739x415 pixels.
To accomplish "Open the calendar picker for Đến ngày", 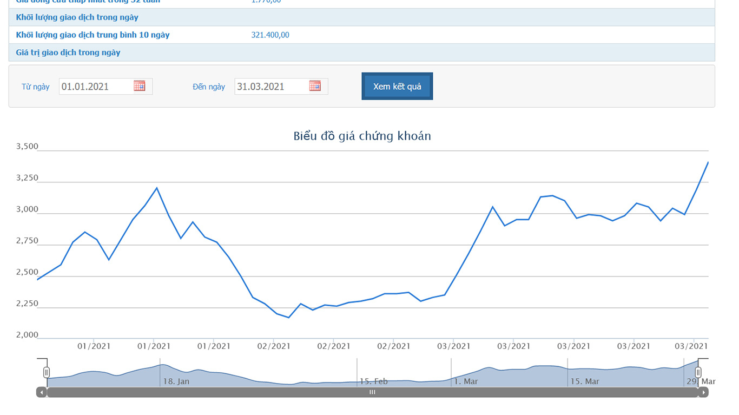I will click(315, 86).
